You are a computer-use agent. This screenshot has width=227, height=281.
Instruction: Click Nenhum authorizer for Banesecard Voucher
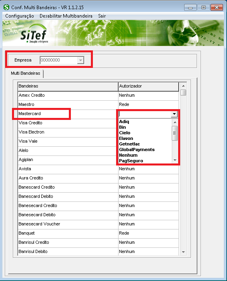[x=149, y=224]
